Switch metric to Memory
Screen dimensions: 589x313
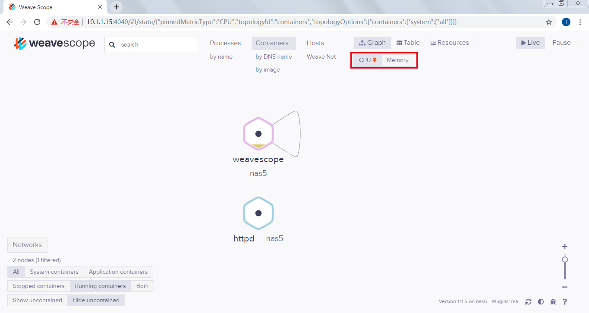397,60
